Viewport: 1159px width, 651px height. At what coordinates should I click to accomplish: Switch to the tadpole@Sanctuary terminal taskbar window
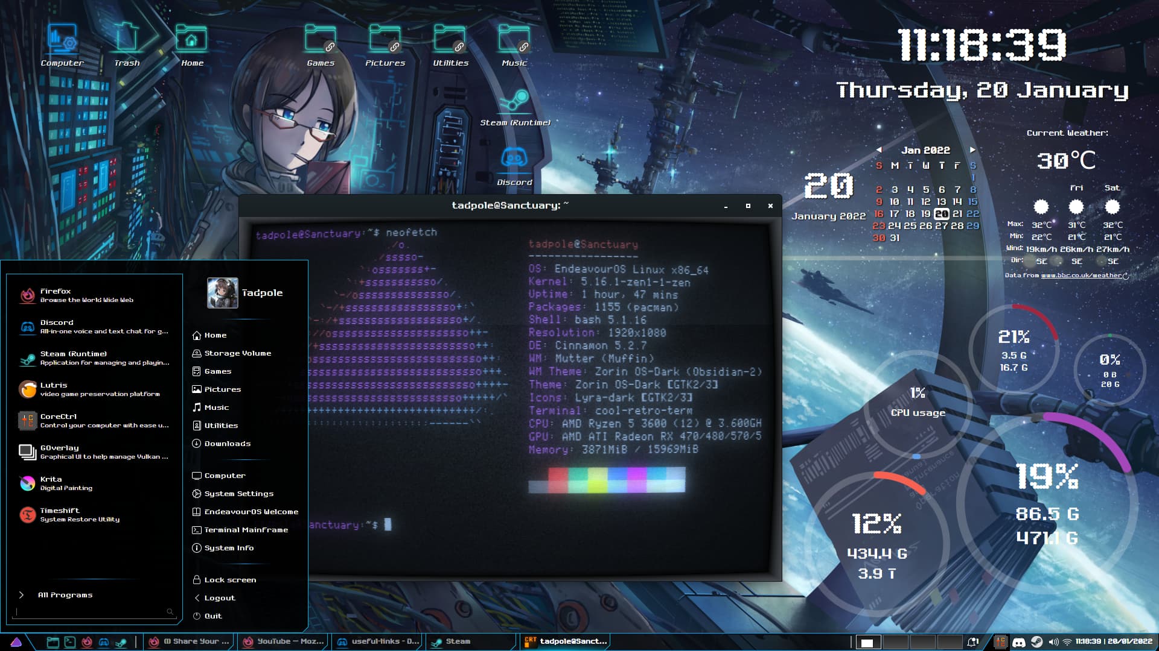(566, 642)
